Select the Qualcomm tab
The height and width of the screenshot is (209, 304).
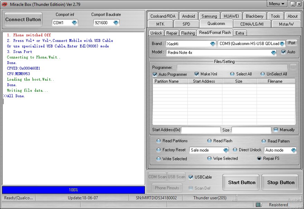216,24
